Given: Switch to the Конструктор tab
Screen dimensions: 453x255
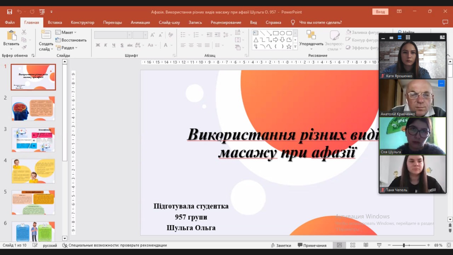Looking at the screenshot, I should click(82, 22).
